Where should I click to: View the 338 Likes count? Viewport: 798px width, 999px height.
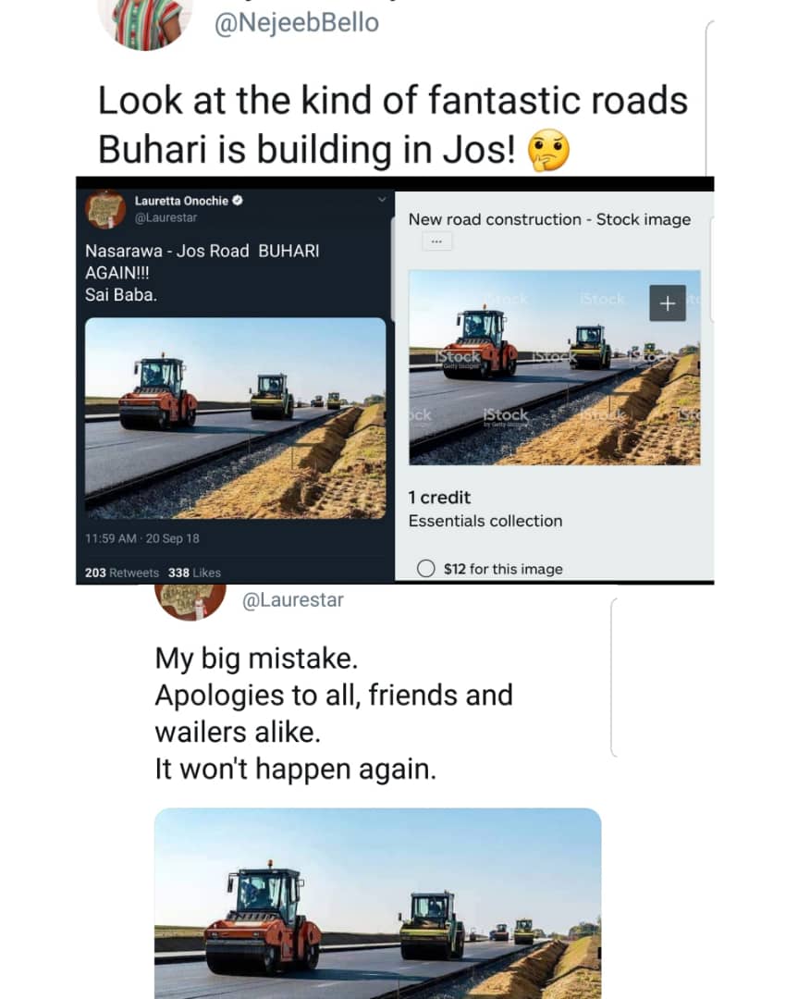[x=194, y=573]
